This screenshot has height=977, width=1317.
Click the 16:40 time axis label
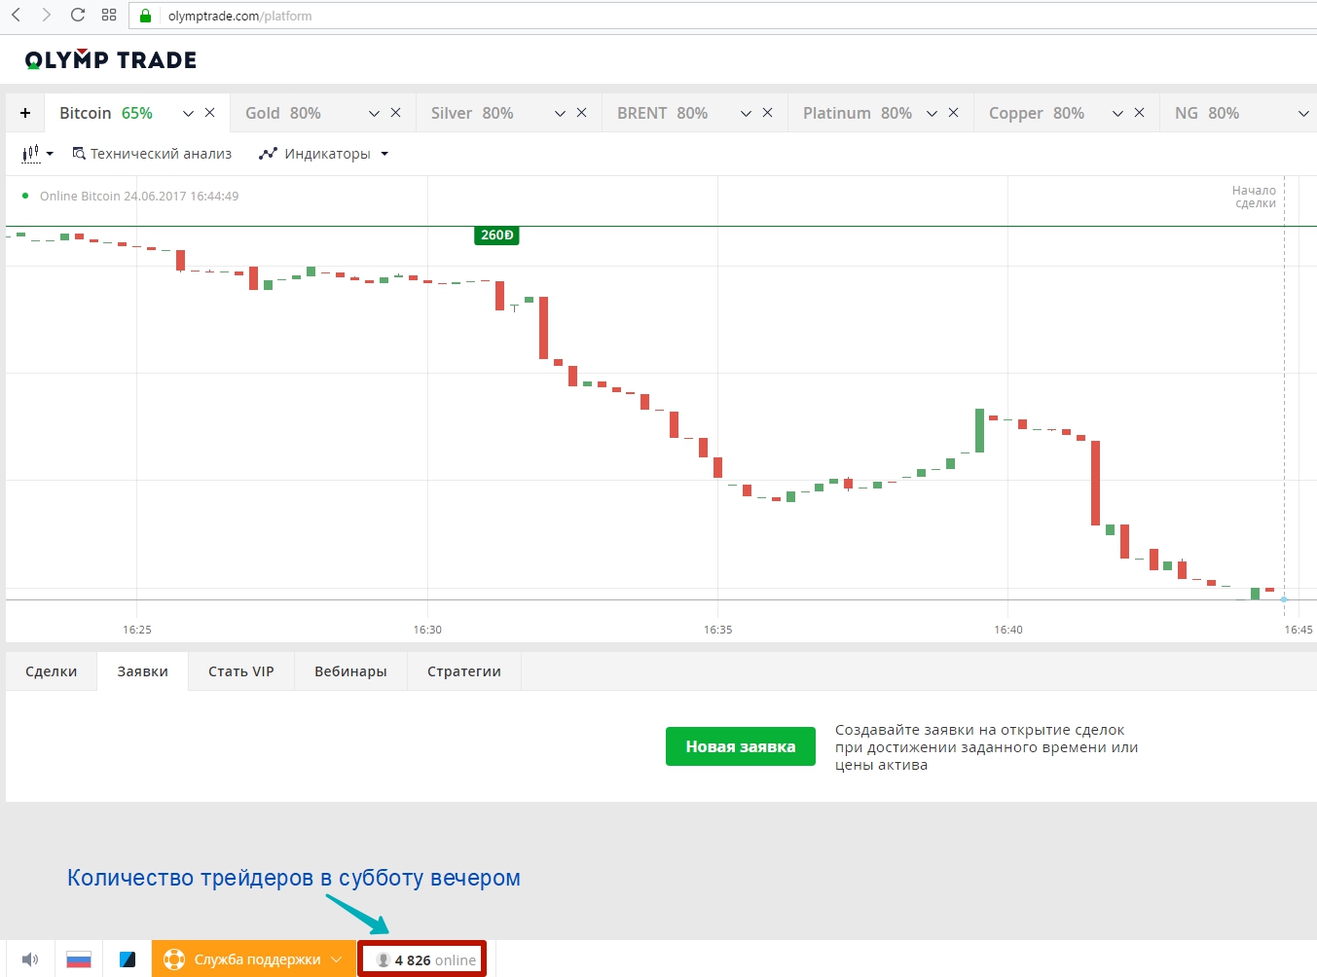pos(1008,630)
